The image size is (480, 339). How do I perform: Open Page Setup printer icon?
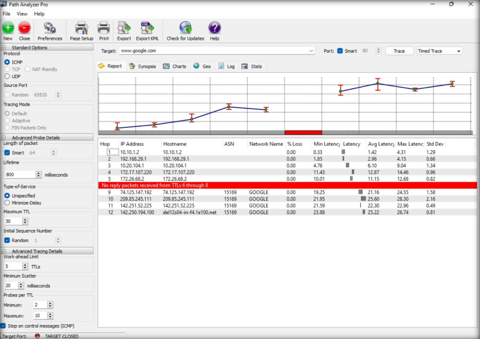(x=82, y=28)
